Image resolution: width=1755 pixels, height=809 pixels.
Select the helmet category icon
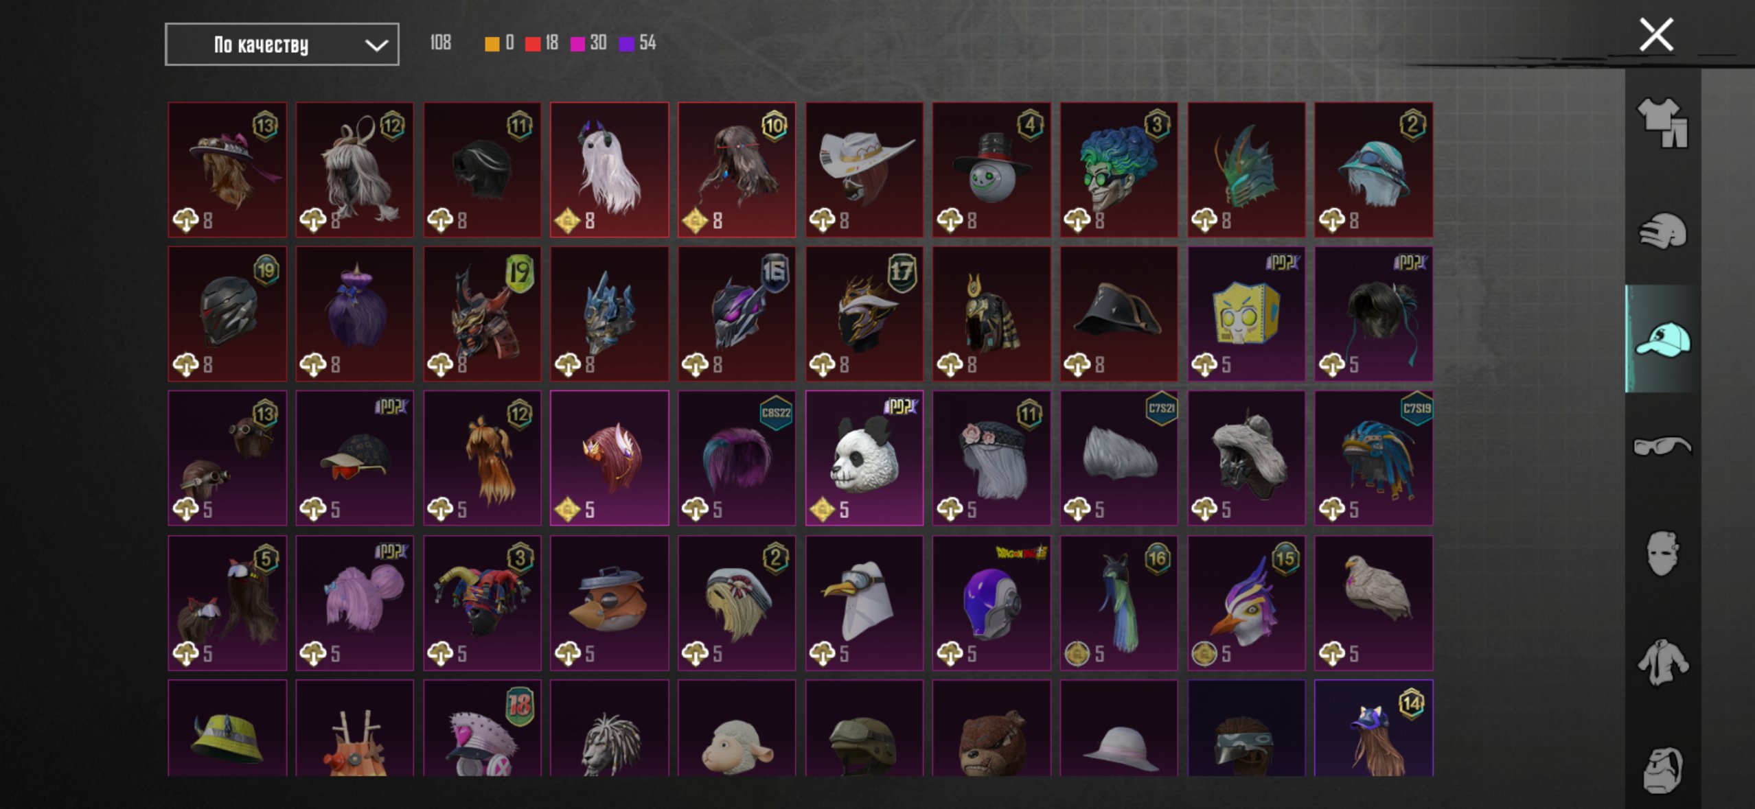click(x=1662, y=231)
